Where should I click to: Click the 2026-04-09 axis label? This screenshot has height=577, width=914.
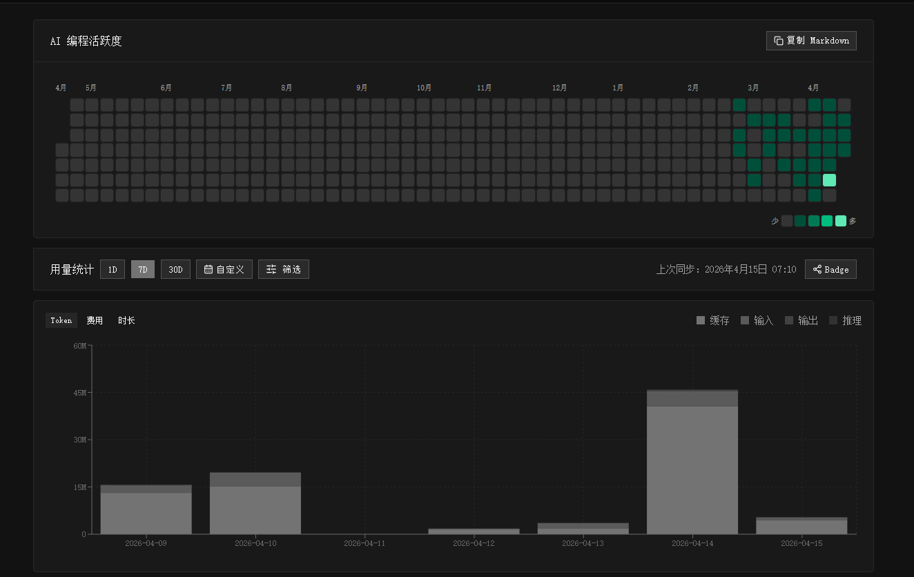(x=146, y=543)
